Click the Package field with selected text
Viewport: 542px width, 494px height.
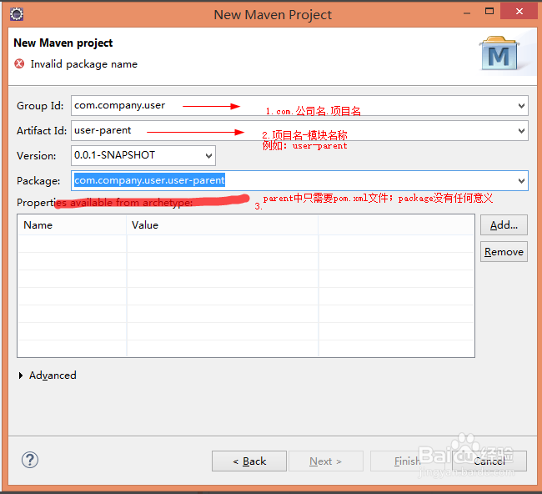coord(299,180)
